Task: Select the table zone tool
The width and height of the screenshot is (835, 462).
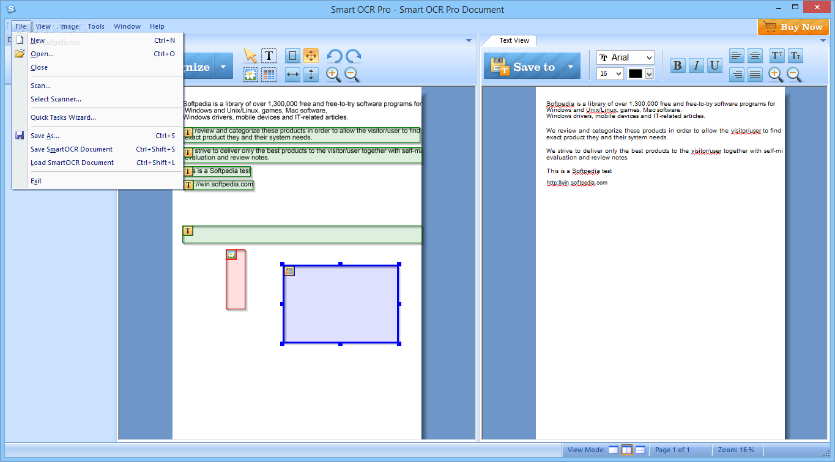Action: pyautogui.click(x=269, y=75)
